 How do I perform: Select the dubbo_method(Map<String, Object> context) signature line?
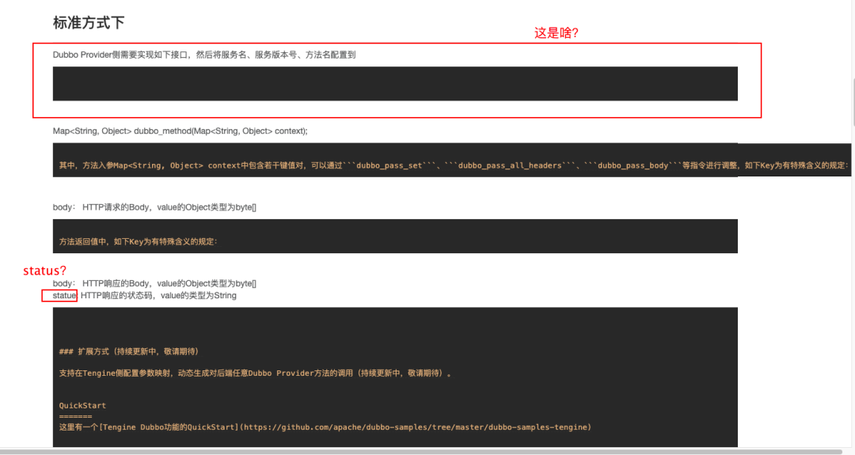pos(180,131)
